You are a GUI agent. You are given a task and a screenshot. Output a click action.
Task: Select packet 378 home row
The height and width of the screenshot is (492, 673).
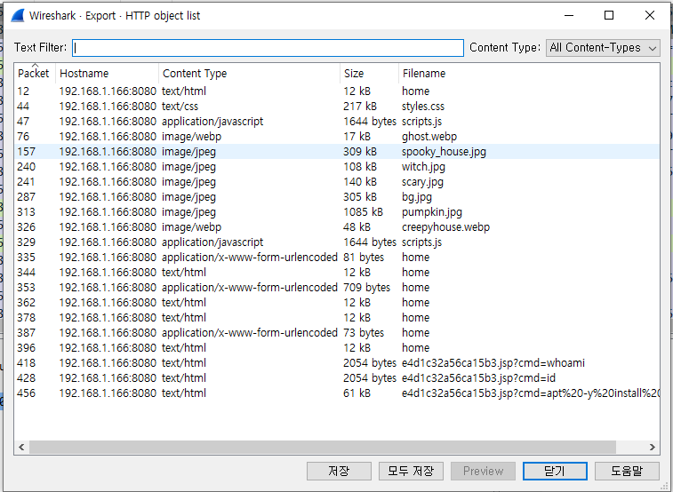coord(337,318)
